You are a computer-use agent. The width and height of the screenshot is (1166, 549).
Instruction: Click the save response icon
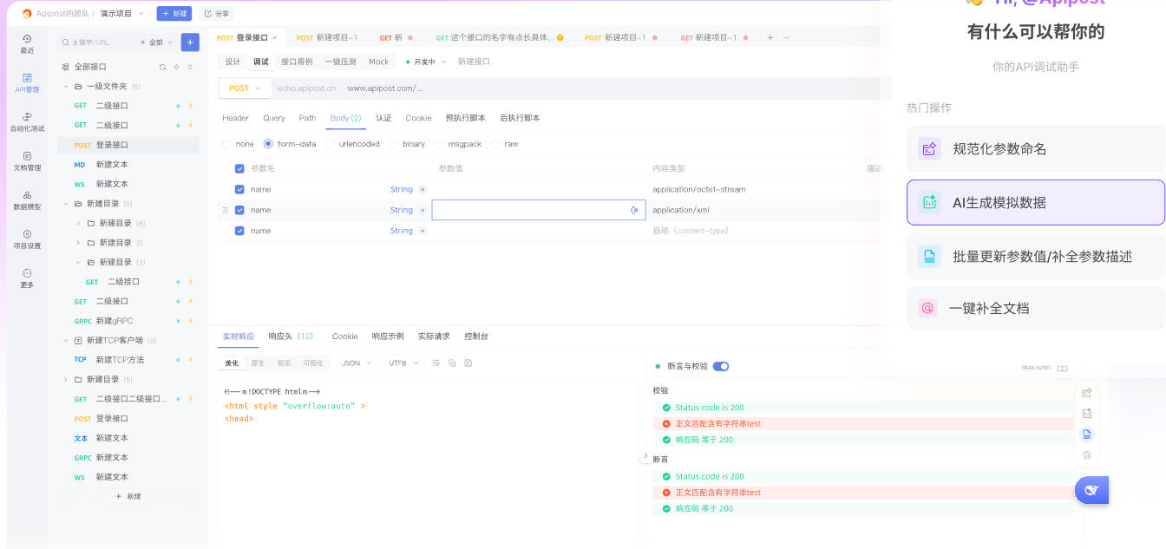point(468,363)
